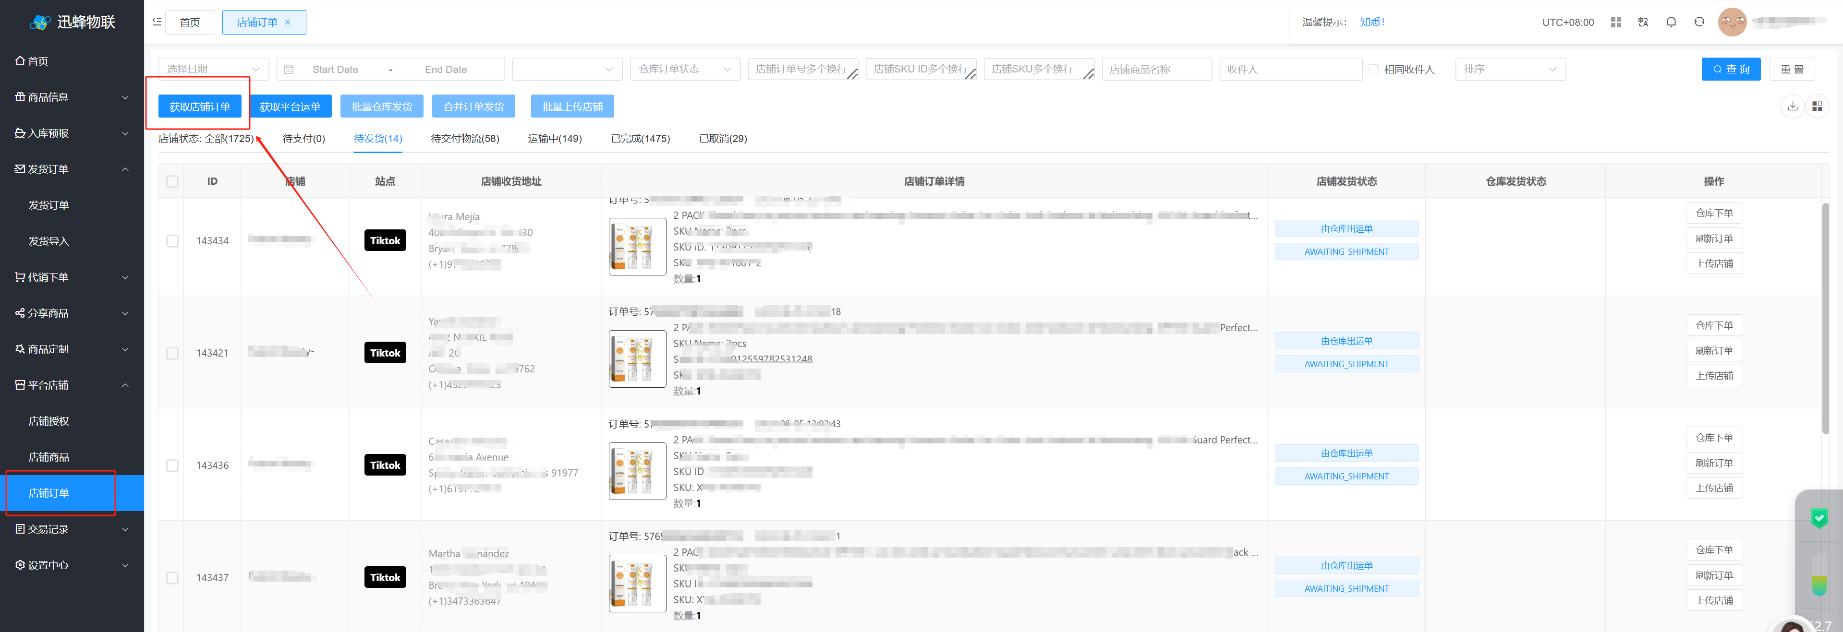The width and height of the screenshot is (1843, 632).
Task: Open the 仓库订单状态 dropdown
Action: 685,70
